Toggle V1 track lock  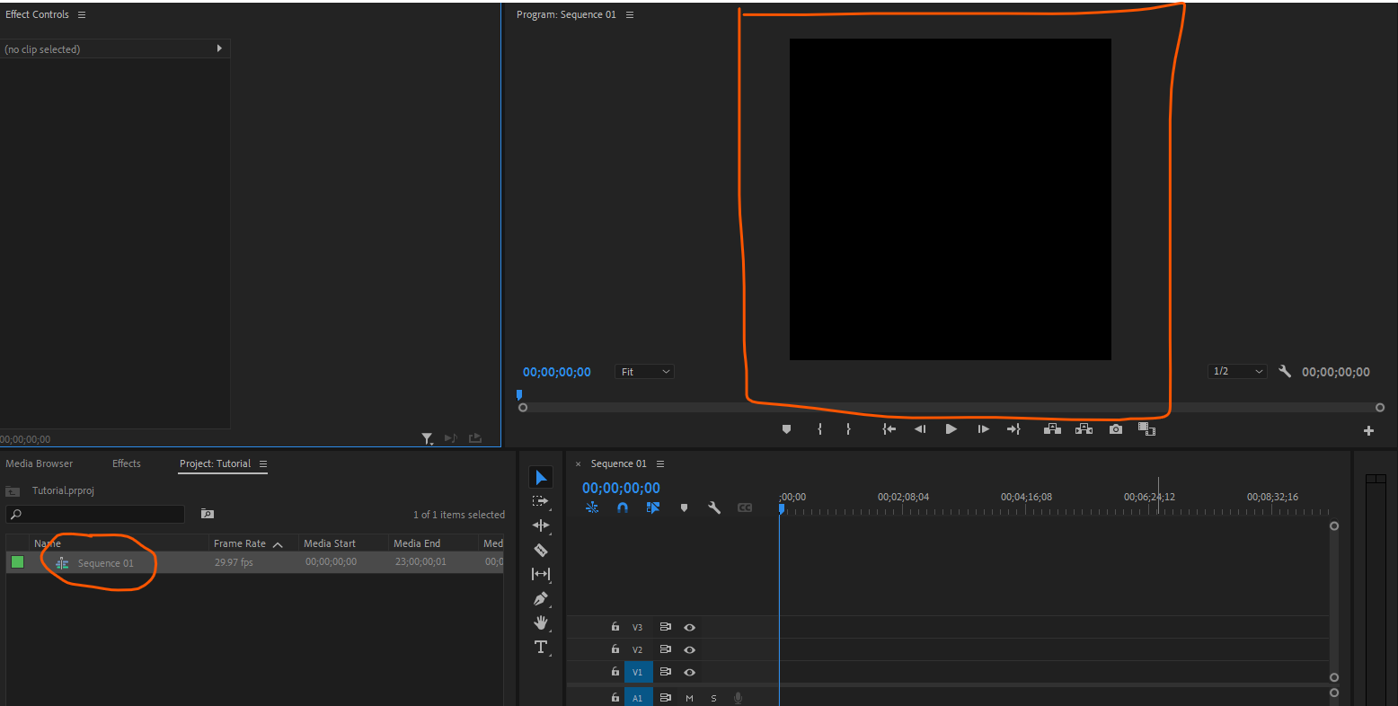(615, 672)
